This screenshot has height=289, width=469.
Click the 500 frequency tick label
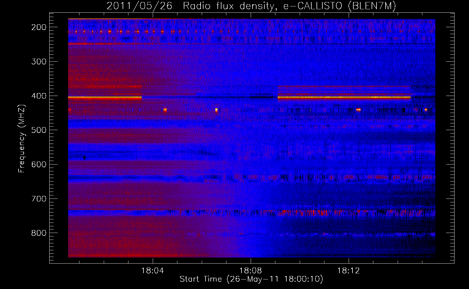(39, 130)
